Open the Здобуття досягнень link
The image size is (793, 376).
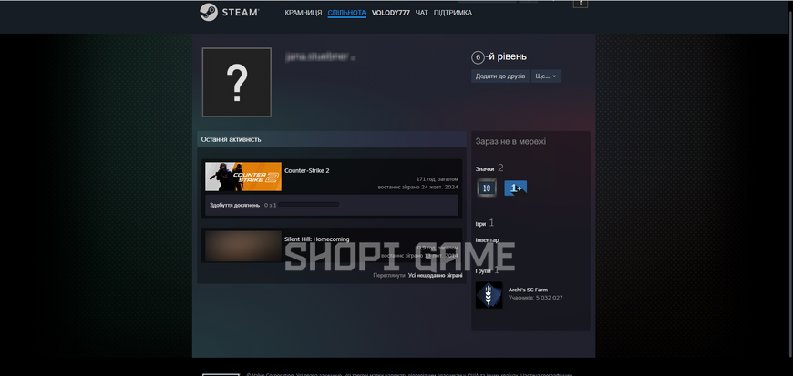point(234,205)
